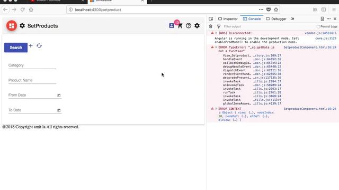Viewport: 339px width, 190px height.
Task: Click the gear icon beside SetProducts title
Action: point(22,26)
